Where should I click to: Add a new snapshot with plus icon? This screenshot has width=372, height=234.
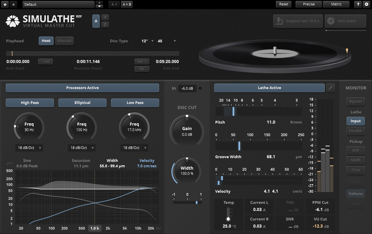click(105, 17)
